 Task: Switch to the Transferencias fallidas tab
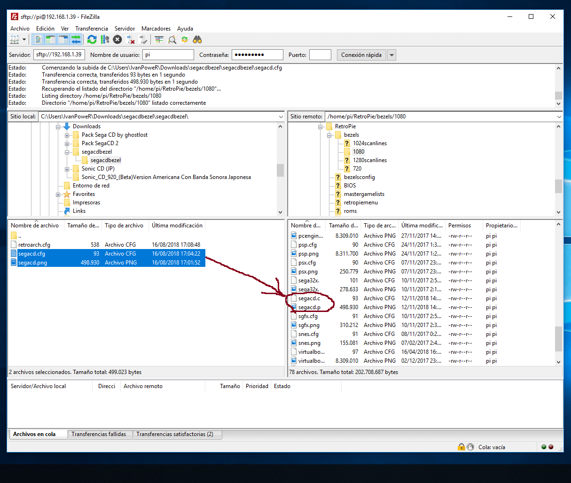click(99, 434)
